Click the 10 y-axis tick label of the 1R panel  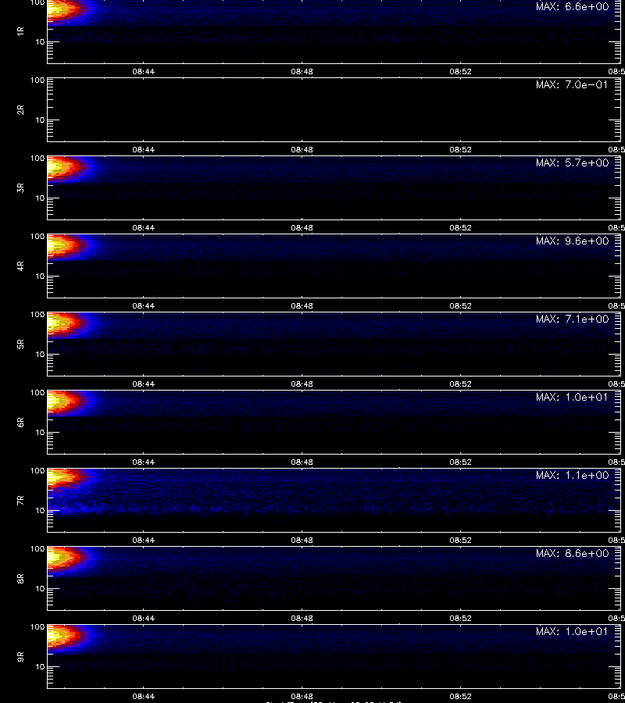[41, 41]
